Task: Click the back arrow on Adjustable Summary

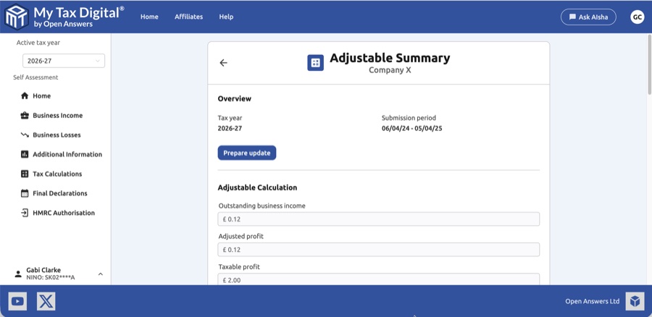Action: click(224, 63)
